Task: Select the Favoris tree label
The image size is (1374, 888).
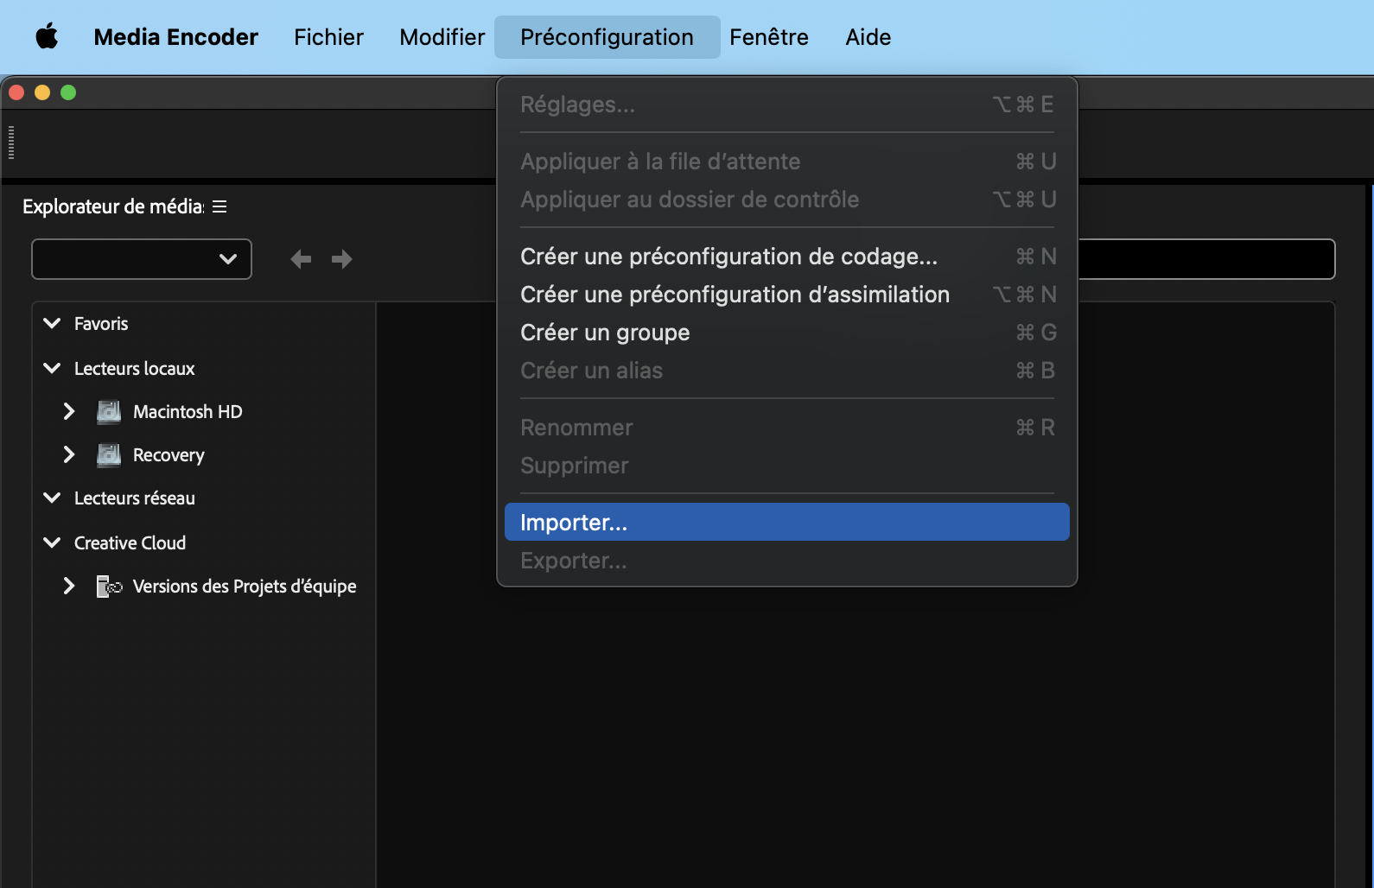Action: (x=101, y=324)
